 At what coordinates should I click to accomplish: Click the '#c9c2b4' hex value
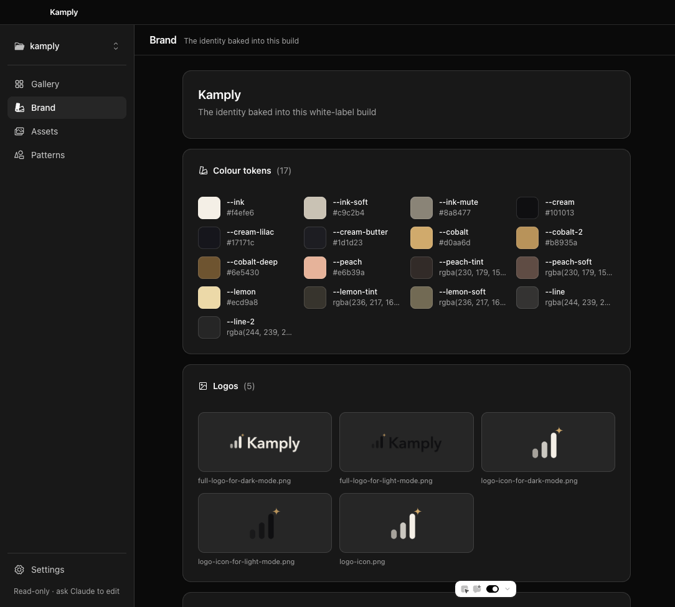click(348, 213)
